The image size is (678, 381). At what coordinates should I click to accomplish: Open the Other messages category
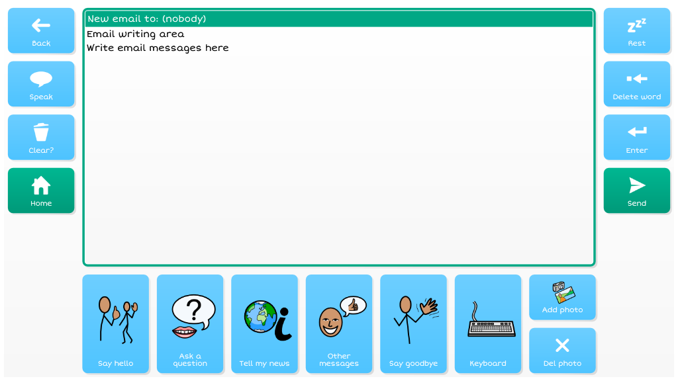[x=339, y=324]
